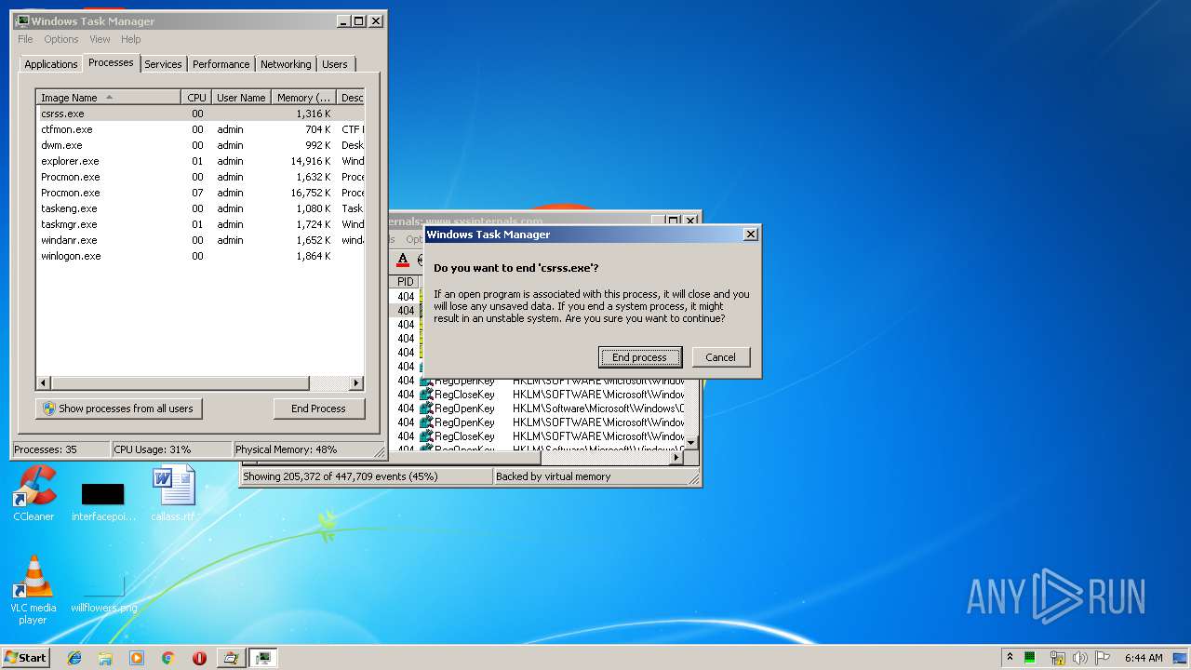1191x670 pixels.
Task: Select csrss.exe process row
Action: (201, 114)
